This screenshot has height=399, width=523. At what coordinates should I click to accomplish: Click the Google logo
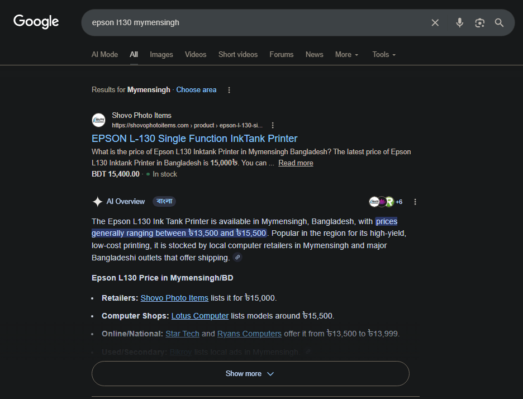[36, 22]
